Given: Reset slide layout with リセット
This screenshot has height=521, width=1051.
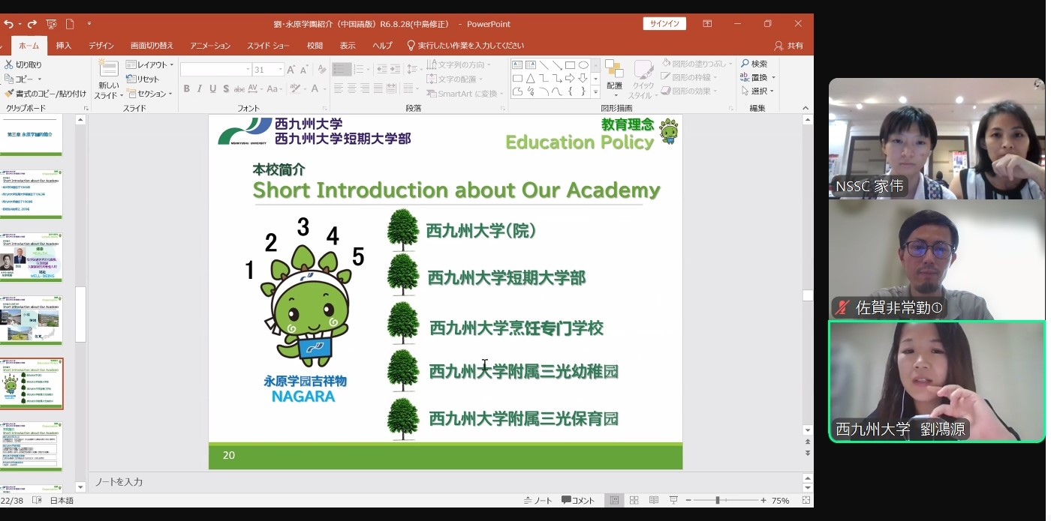Looking at the screenshot, I should pos(143,79).
